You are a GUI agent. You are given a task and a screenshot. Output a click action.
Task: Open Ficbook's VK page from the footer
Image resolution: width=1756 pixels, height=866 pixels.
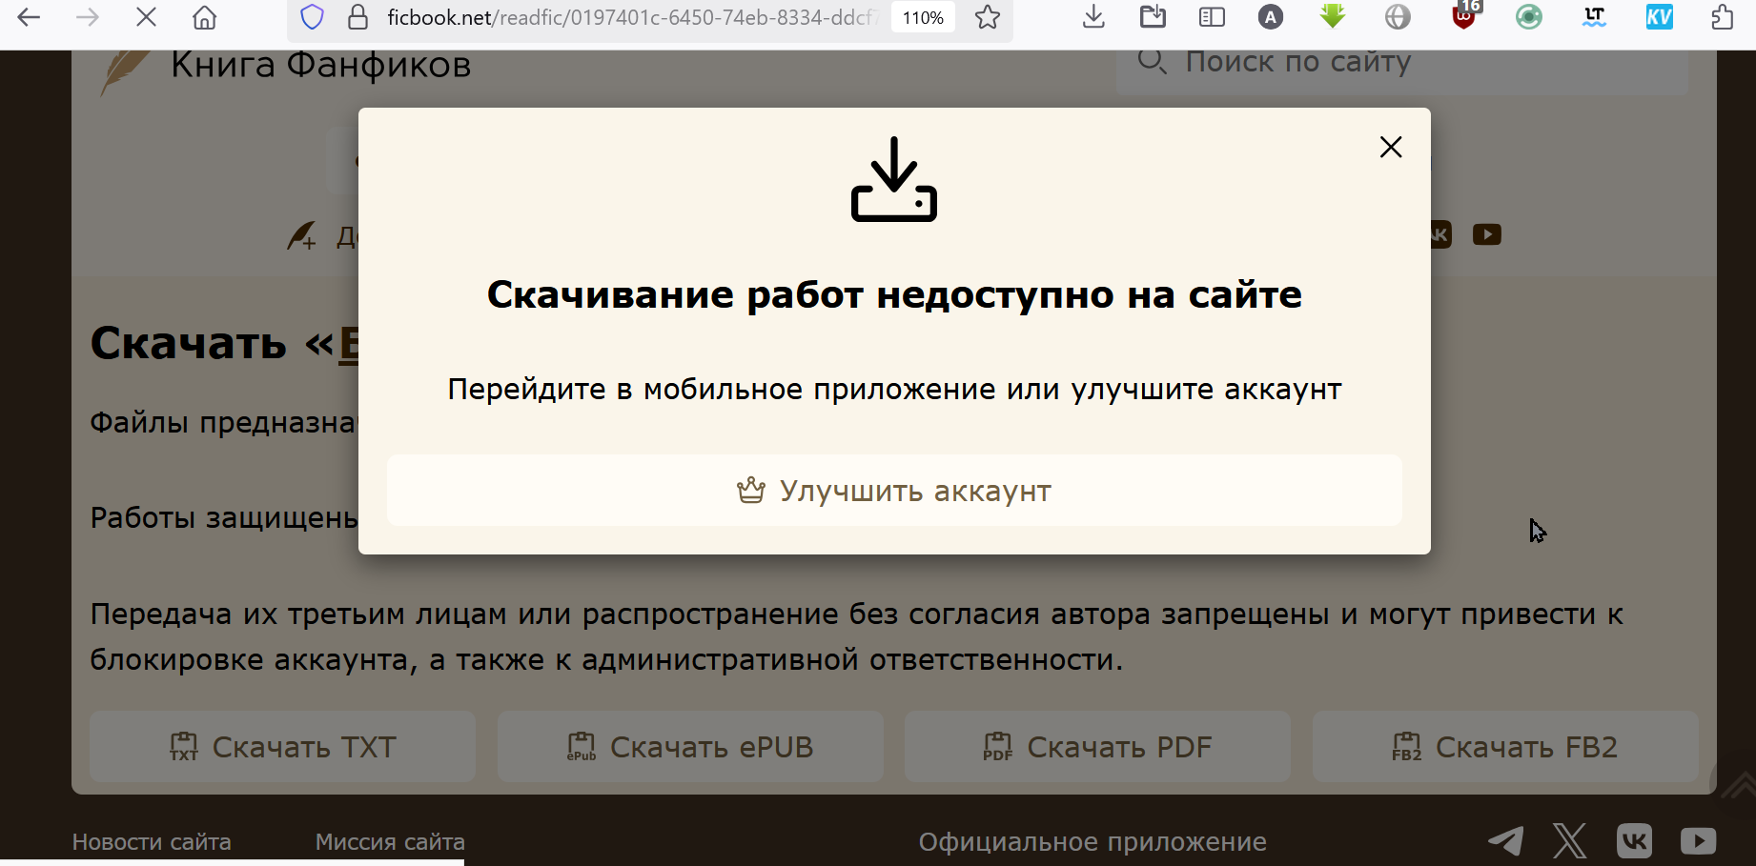1634,841
